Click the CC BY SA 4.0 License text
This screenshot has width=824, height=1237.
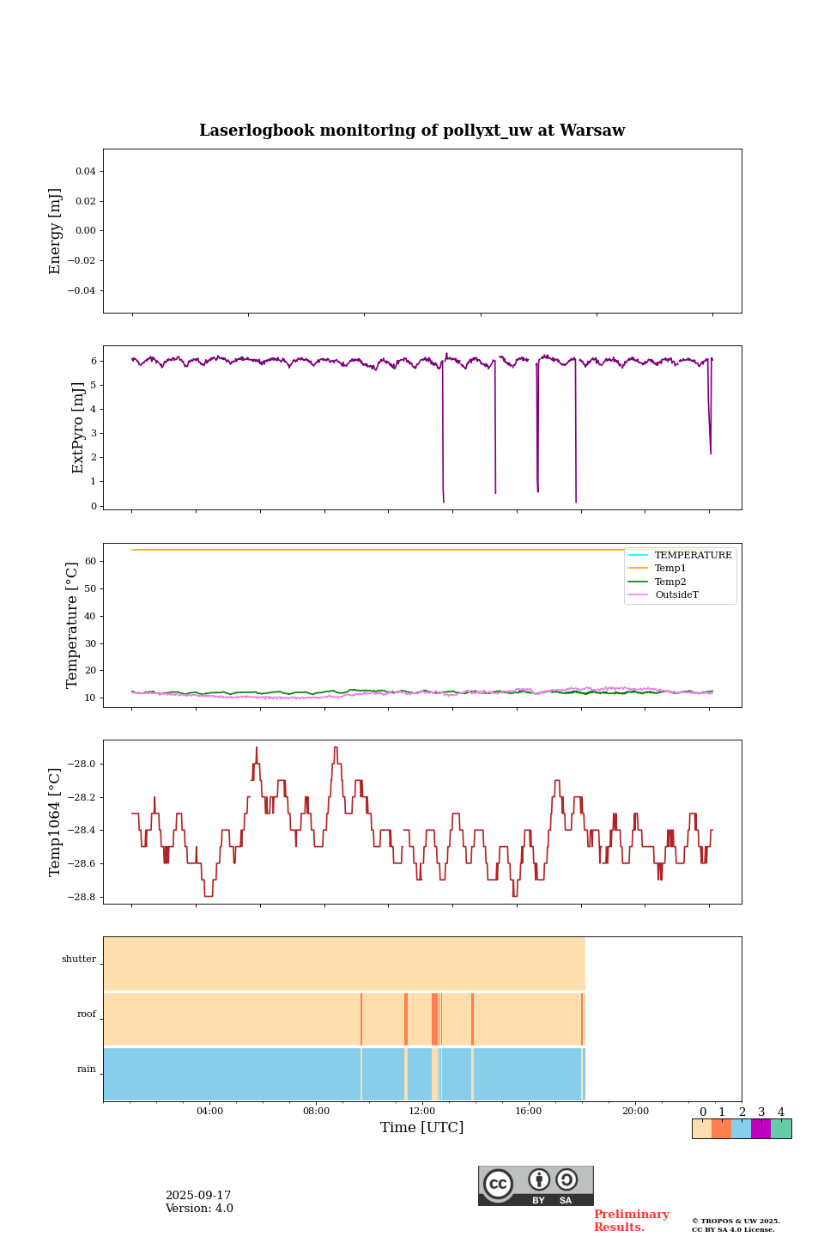click(x=733, y=1229)
